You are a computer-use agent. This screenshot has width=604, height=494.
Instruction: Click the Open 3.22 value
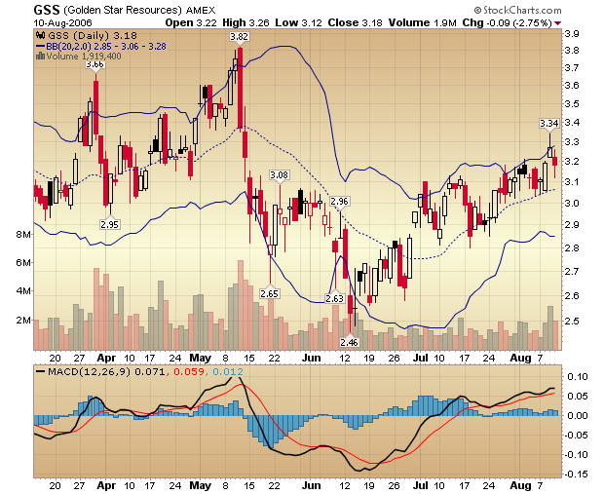[x=191, y=22]
